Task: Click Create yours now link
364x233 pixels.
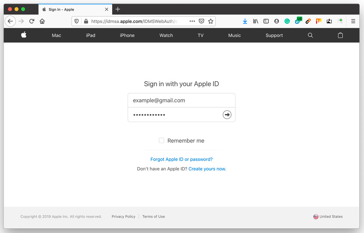Action: (206, 169)
